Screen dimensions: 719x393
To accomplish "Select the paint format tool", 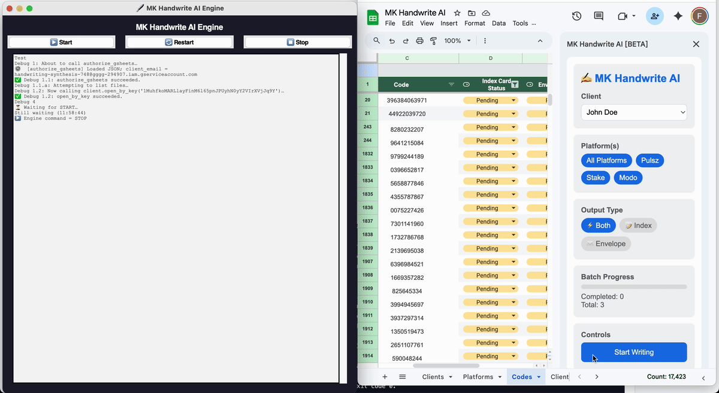I will click(433, 41).
